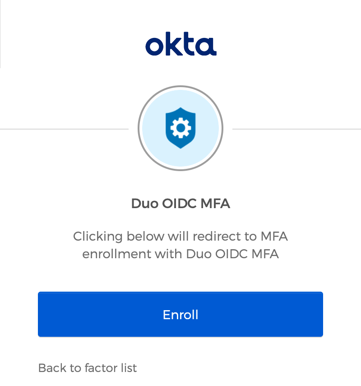Return to the factor list link
361x386 pixels.
click(x=88, y=368)
